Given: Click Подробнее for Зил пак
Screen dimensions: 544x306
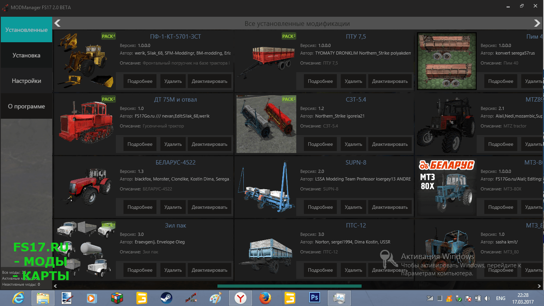Looking at the screenshot, I should click(x=140, y=270).
